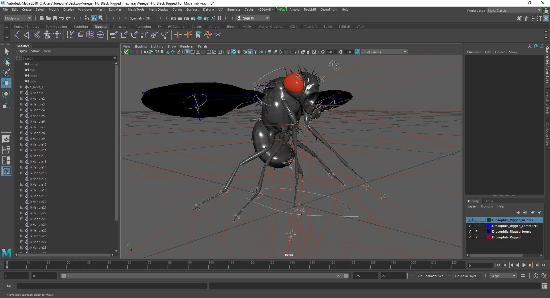Click the Save Scene icon
The height and width of the screenshot is (298, 550).
[55, 18]
